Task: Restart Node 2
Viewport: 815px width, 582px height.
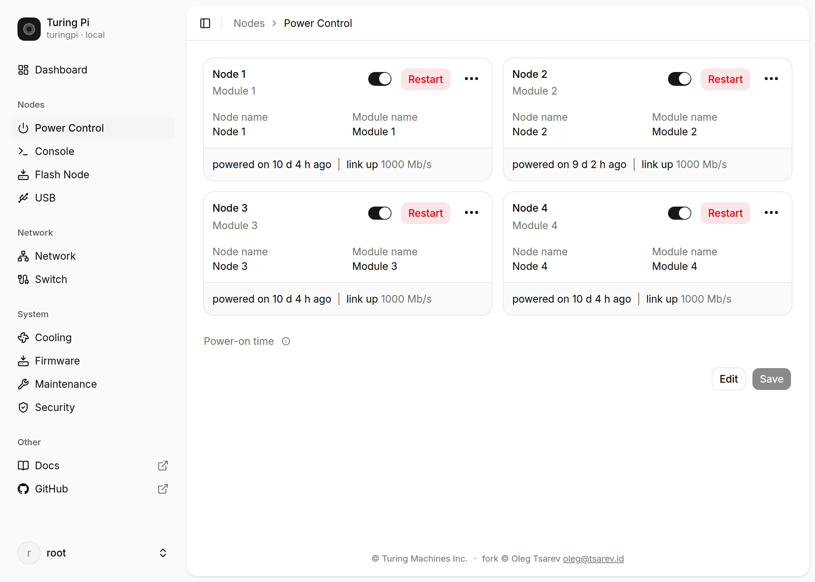Action: pos(725,79)
